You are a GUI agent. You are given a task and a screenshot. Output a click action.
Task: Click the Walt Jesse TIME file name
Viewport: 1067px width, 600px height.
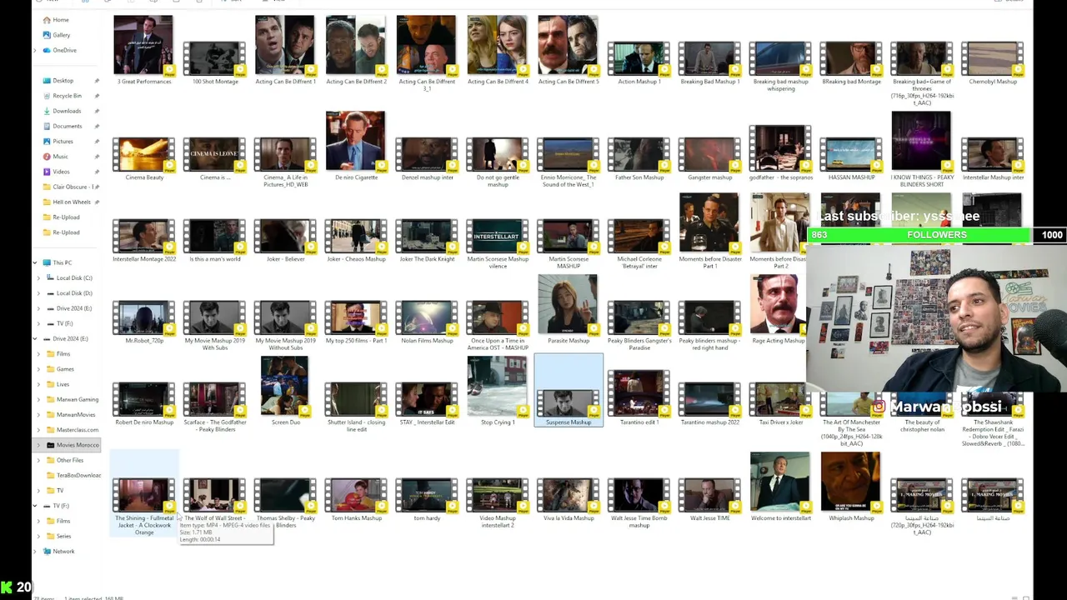pos(710,518)
